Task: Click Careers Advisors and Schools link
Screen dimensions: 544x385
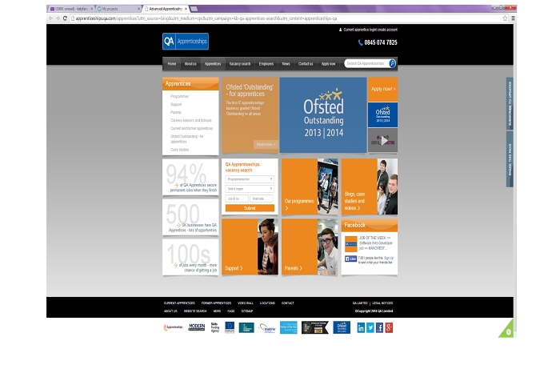Action: (191, 121)
